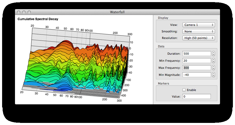Raise Min Frequency using stepper up arrow
235x125 pixels.
[x=213, y=60]
